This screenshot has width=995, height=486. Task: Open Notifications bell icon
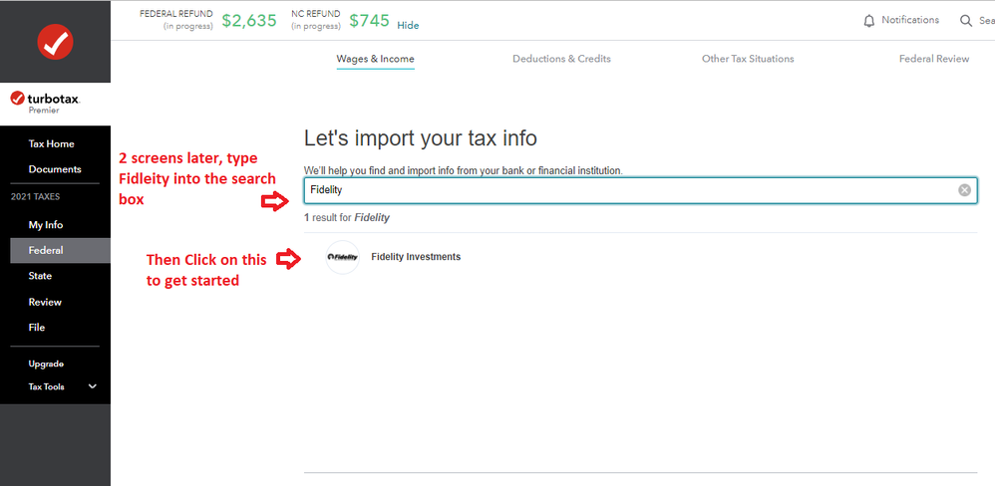[x=868, y=21]
